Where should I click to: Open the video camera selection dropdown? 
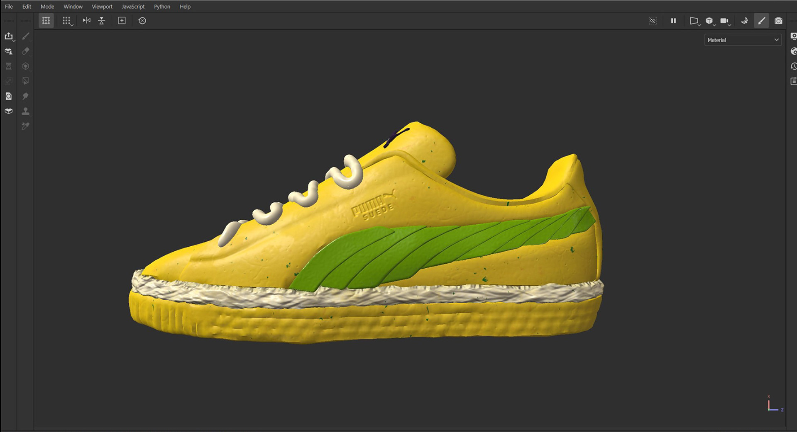coord(726,21)
